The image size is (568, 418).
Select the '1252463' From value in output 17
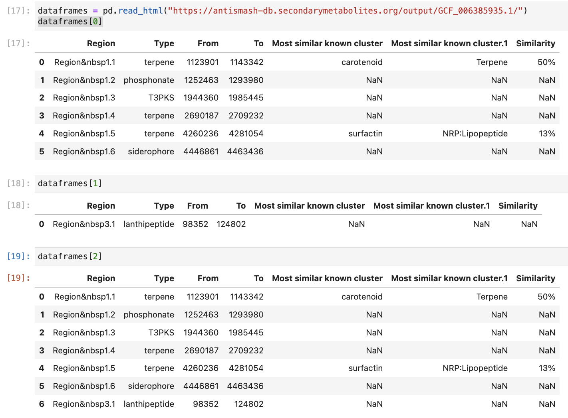[x=201, y=80]
